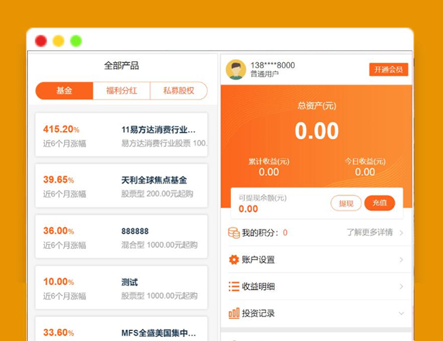The width and height of the screenshot is (443, 341).
Task: Click the 我的积分 label
Action: [260, 233]
